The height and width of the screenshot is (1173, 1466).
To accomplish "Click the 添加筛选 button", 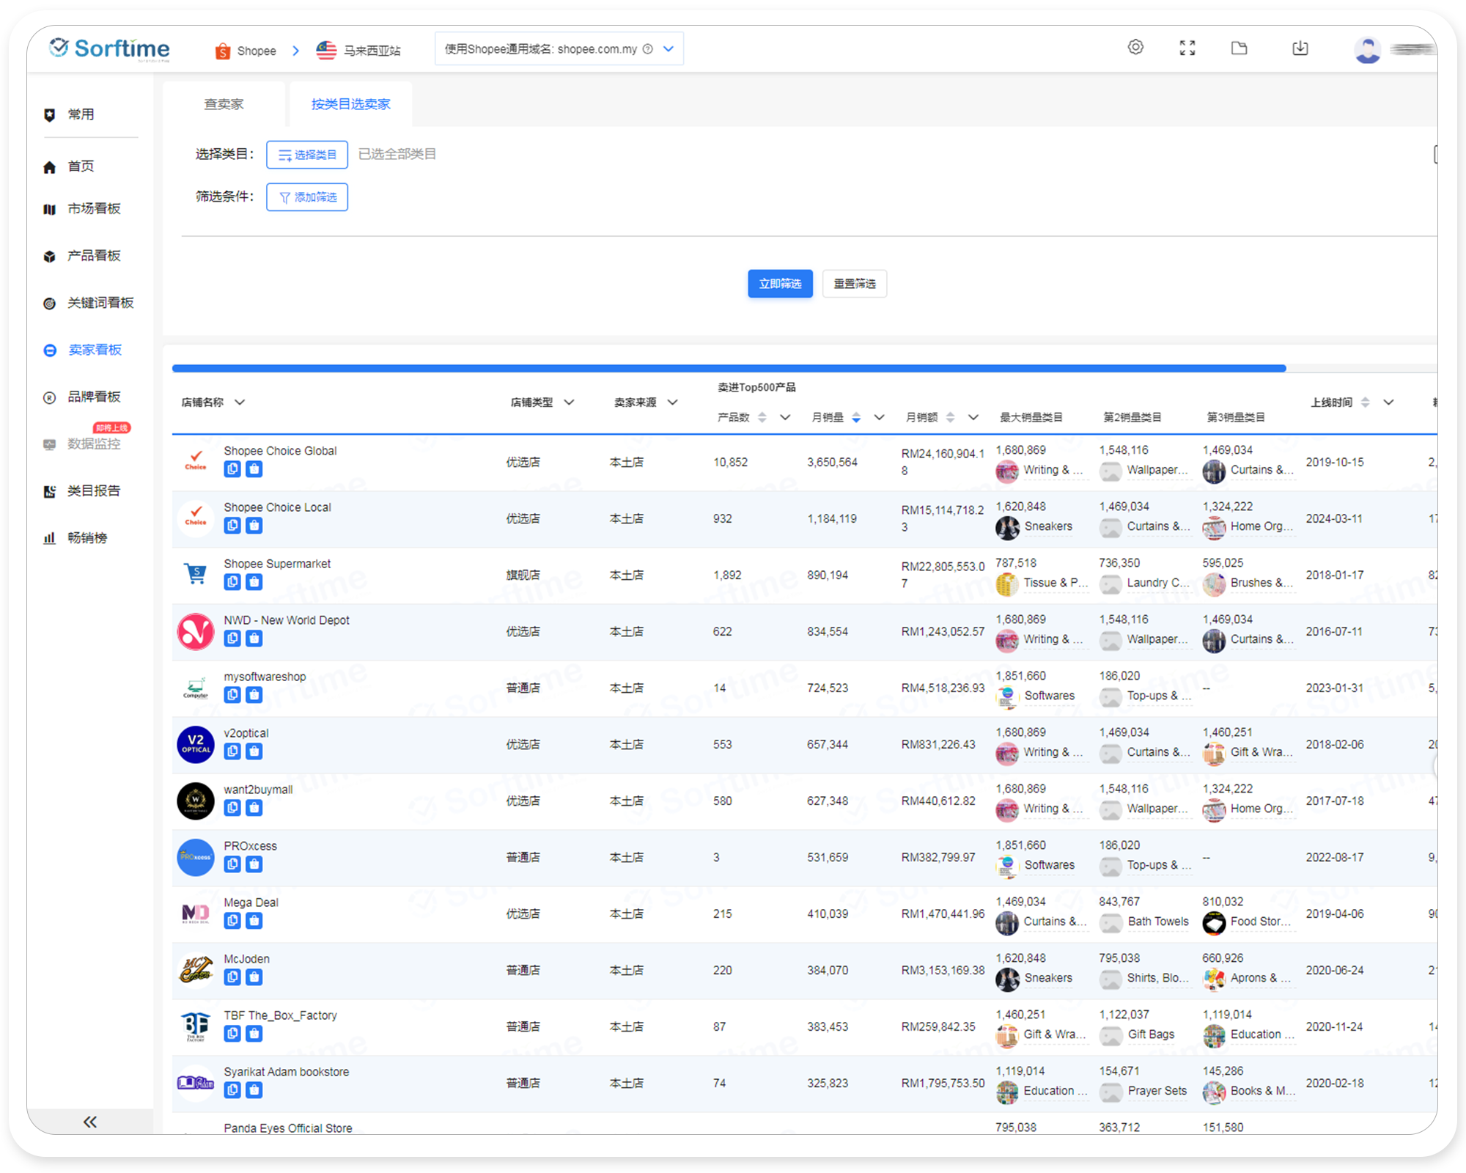I will point(307,197).
